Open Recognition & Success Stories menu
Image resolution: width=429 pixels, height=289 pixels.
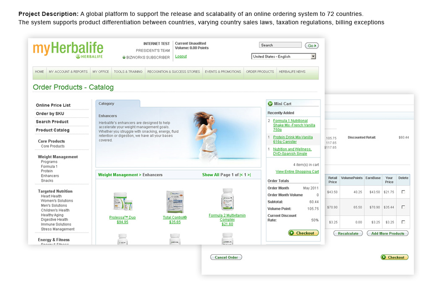173,72
